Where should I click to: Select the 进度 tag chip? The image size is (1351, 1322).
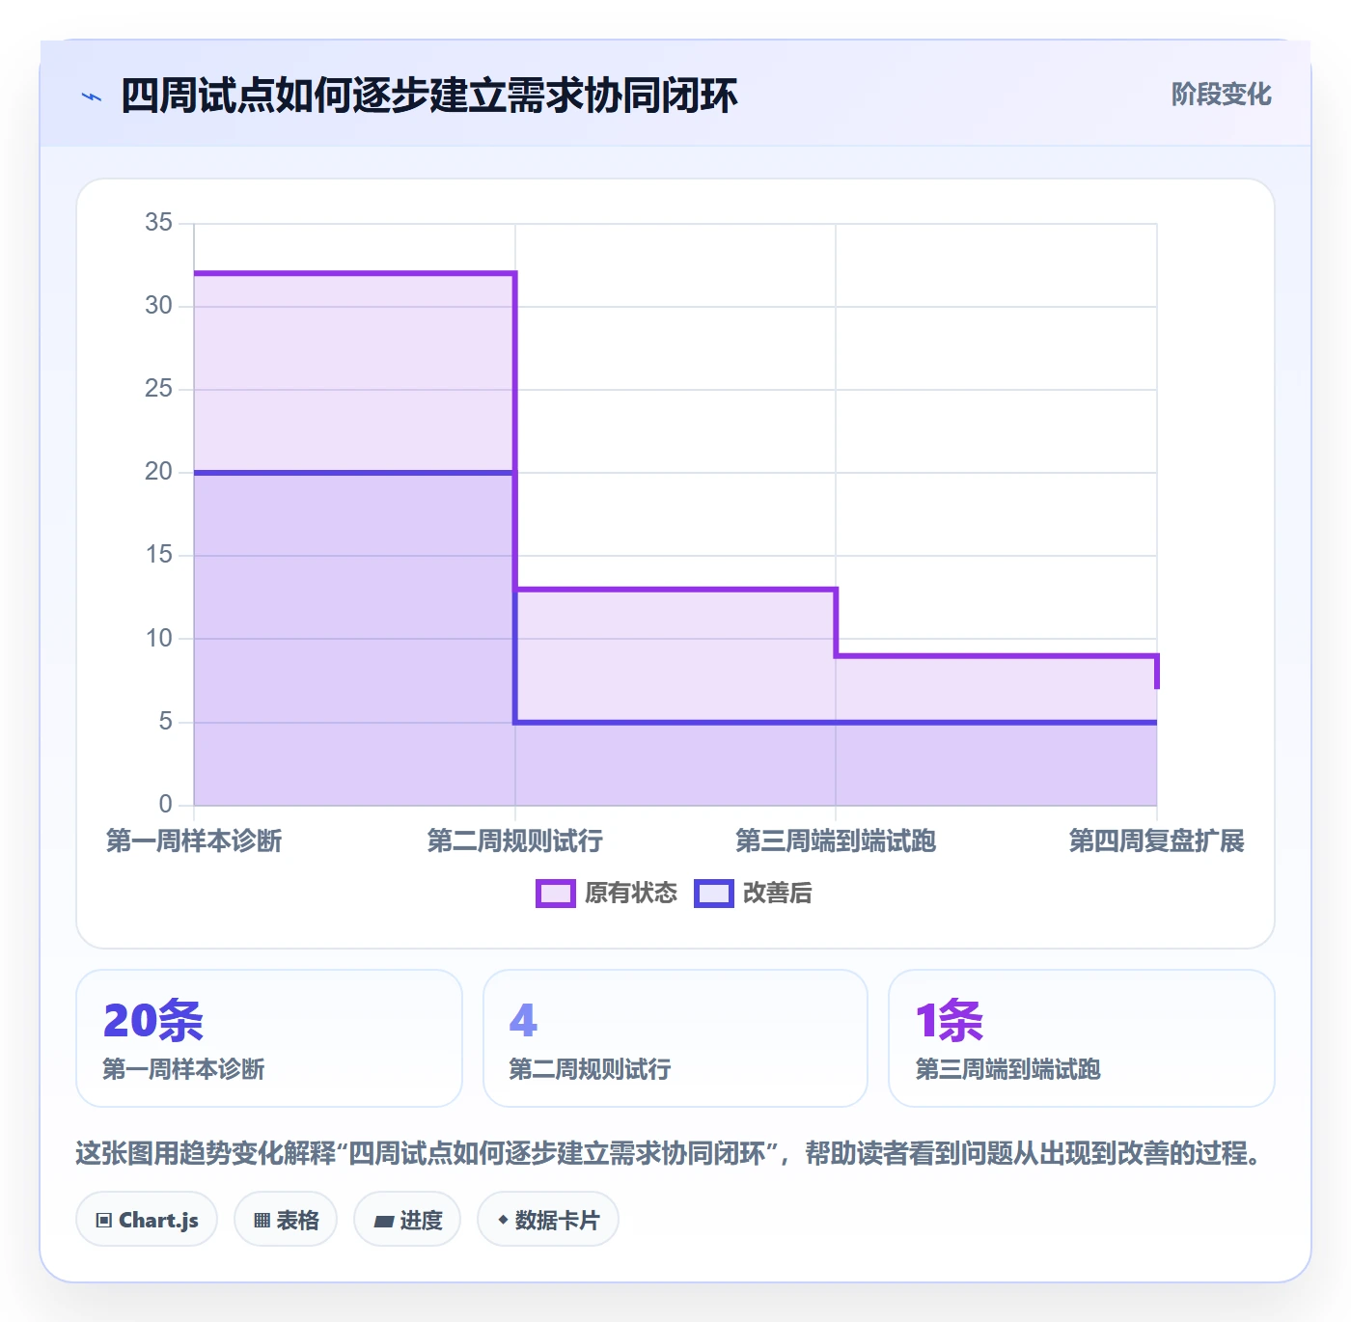[407, 1220]
